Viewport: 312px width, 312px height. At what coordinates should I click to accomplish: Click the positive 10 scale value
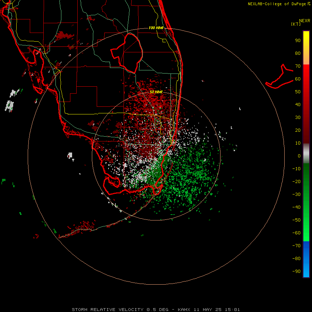tap(298, 143)
